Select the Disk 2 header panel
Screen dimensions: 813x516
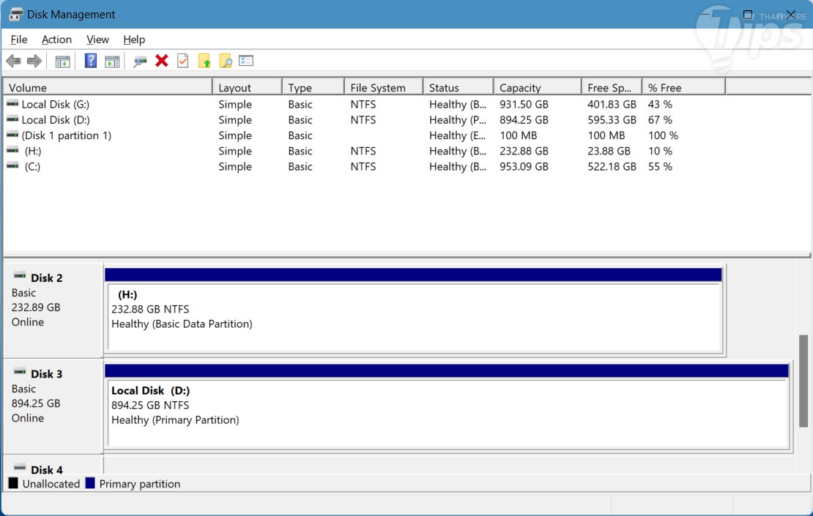[x=53, y=310]
